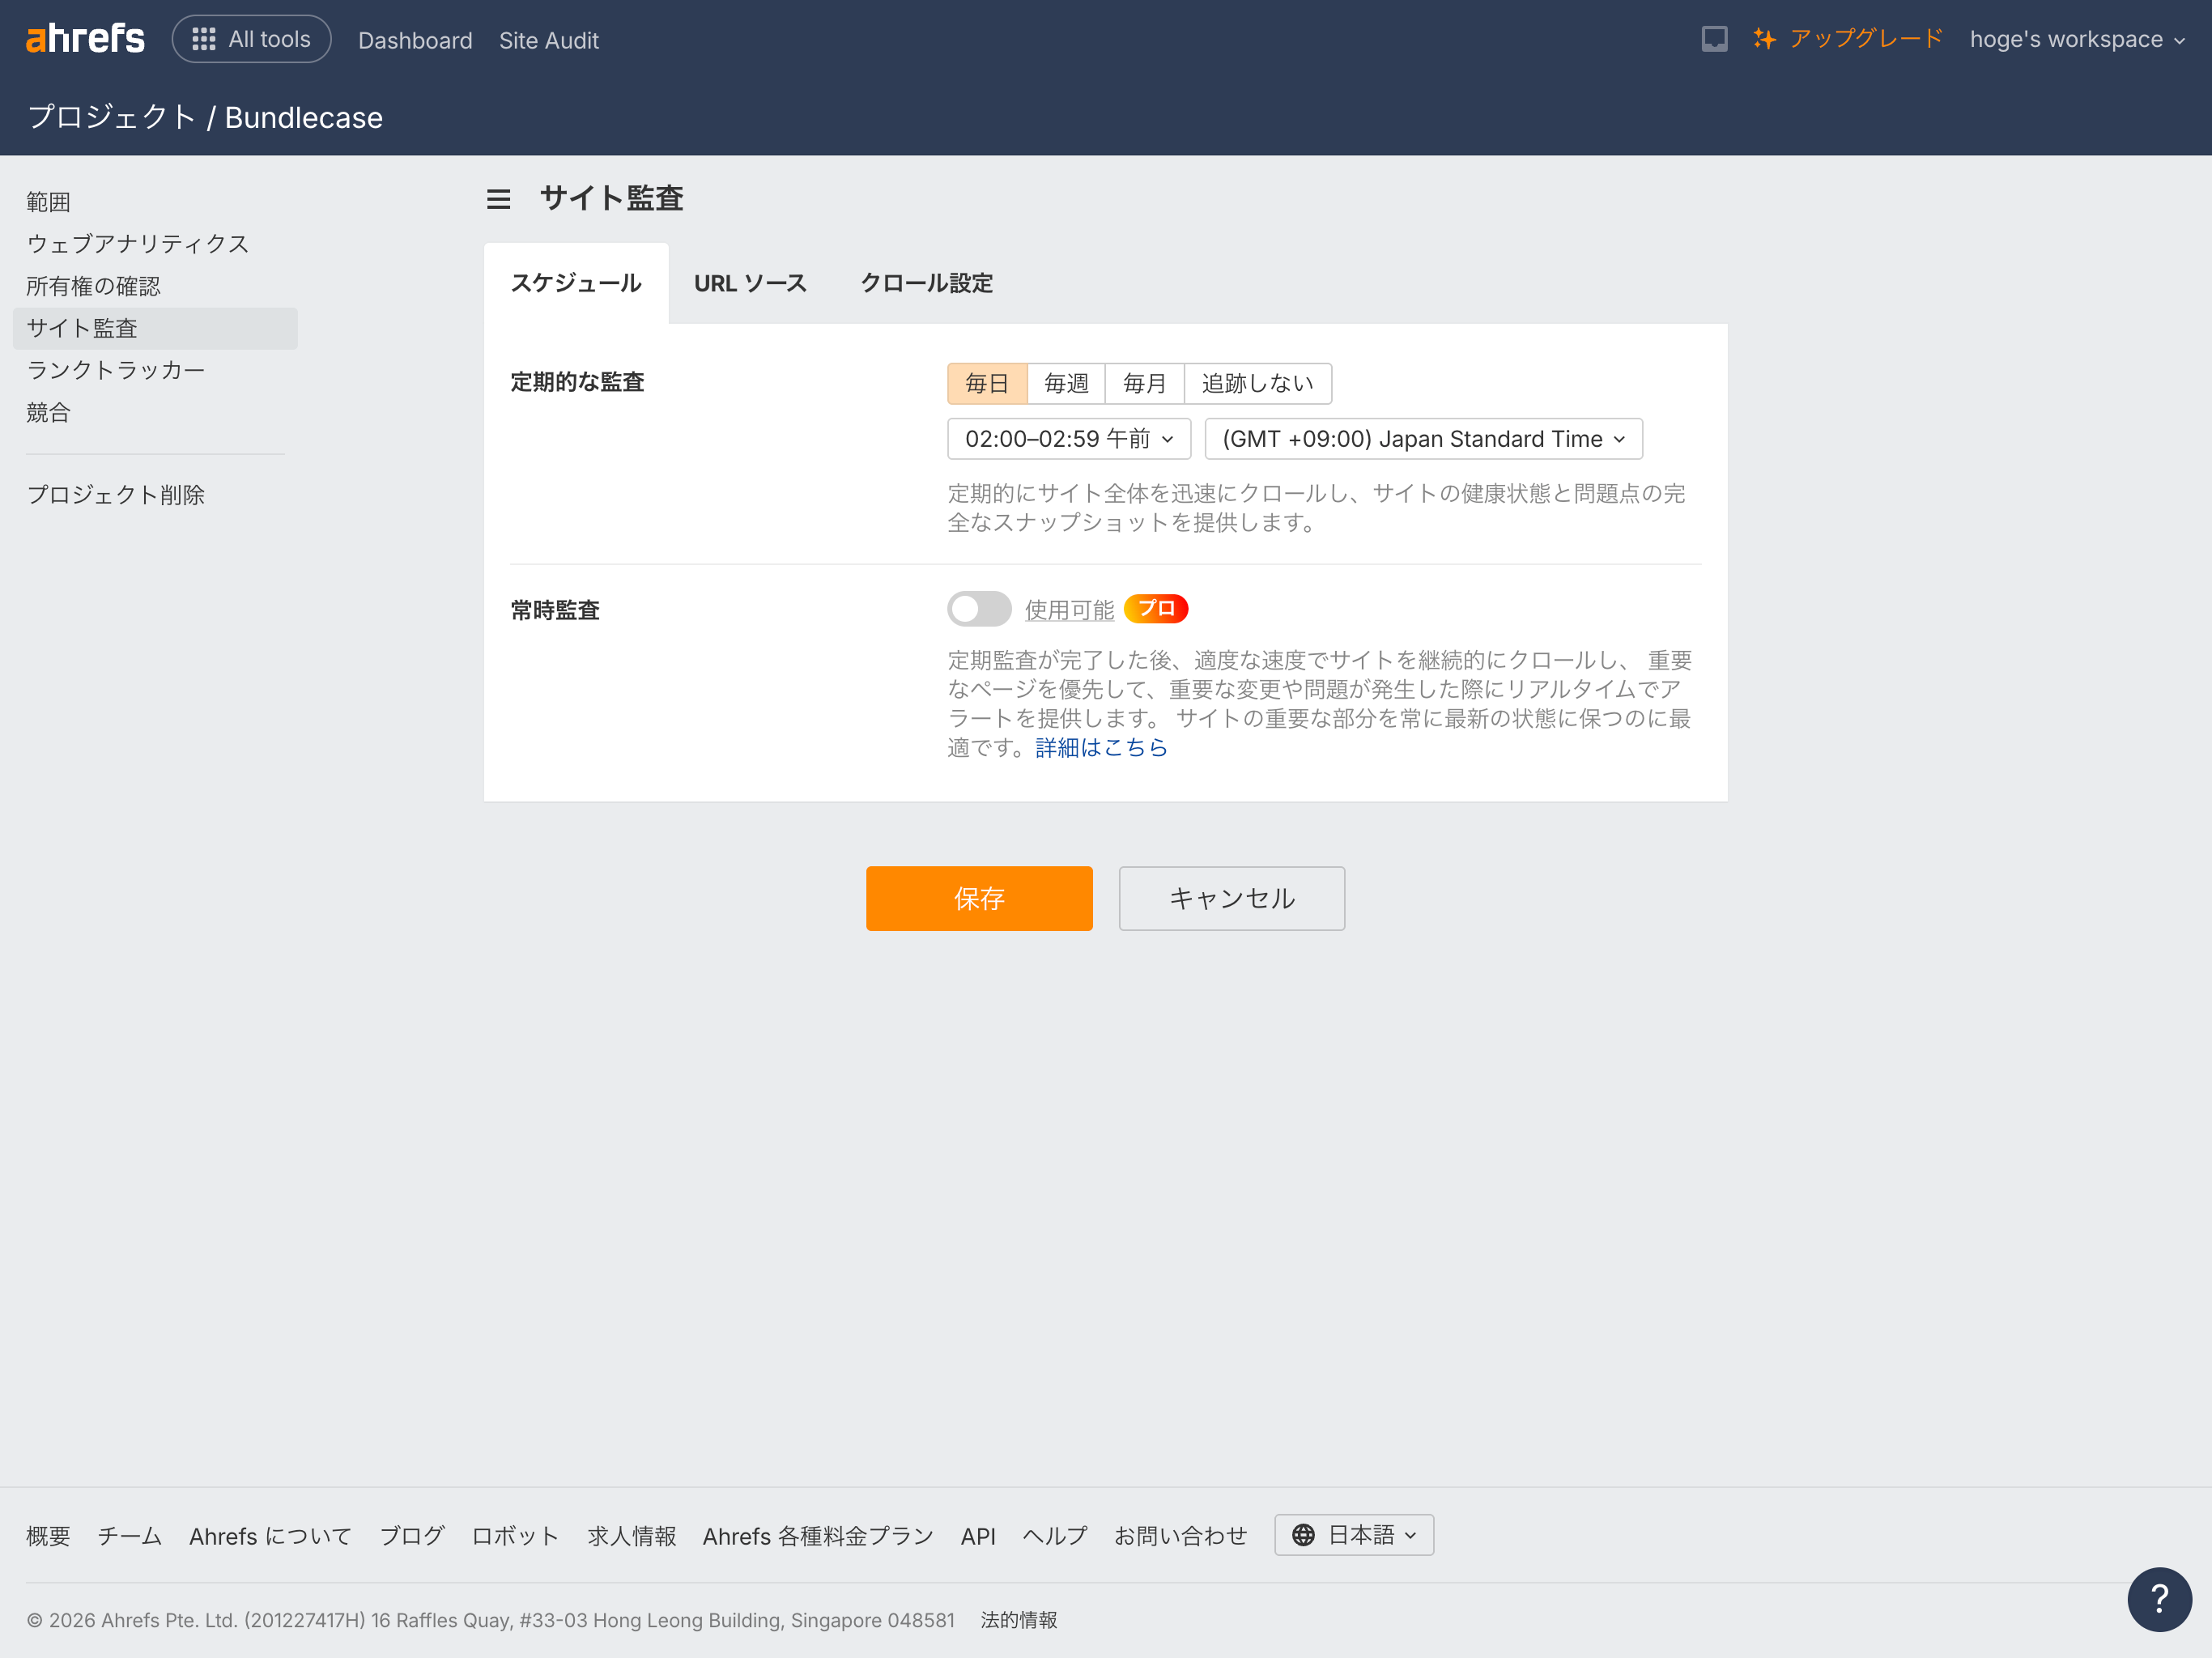This screenshot has height=1658, width=2212.
Task: Click the キャンセル button
Action: pos(1231,898)
